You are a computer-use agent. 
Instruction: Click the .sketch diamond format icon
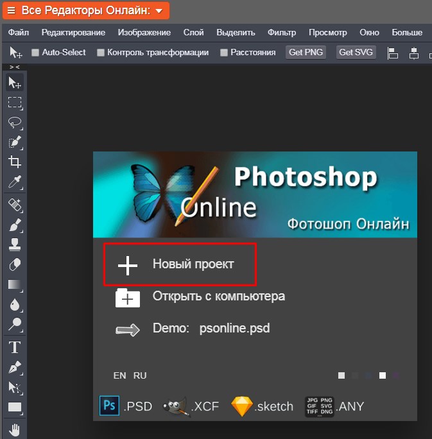(x=242, y=406)
